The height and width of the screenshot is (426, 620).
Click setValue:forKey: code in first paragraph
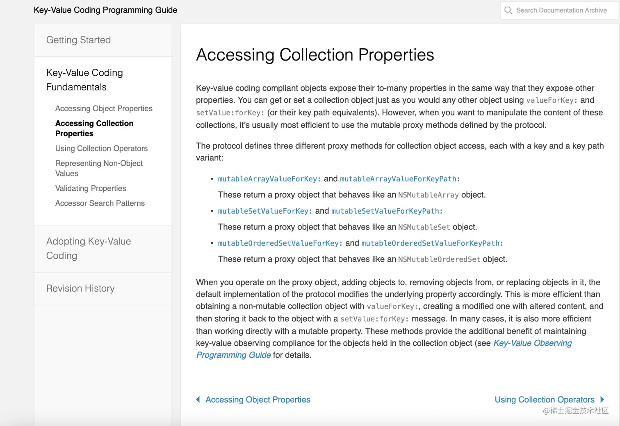(x=230, y=113)
